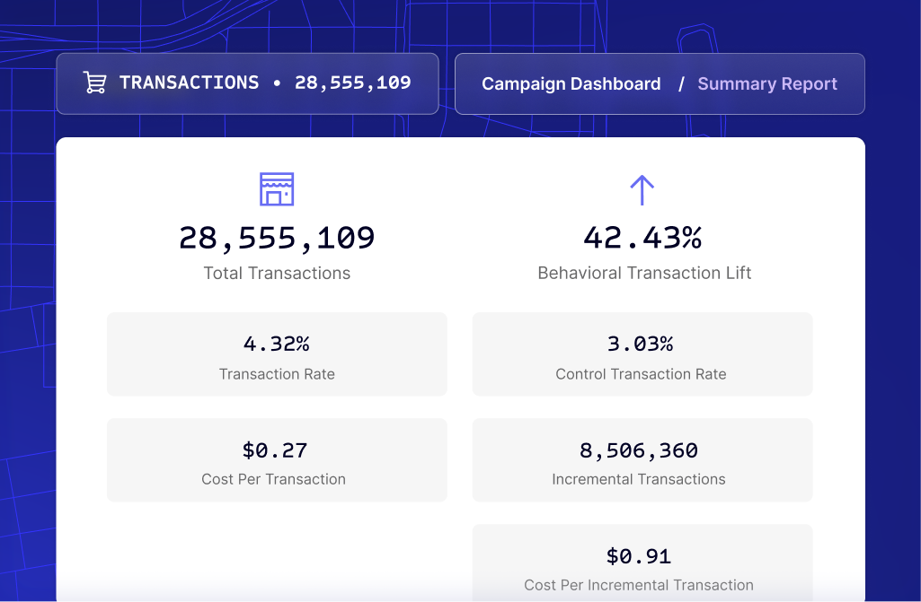This screenshot has height=602, width=921.
Task: Click the upward arrow lift icon
Action: [642, 190]
